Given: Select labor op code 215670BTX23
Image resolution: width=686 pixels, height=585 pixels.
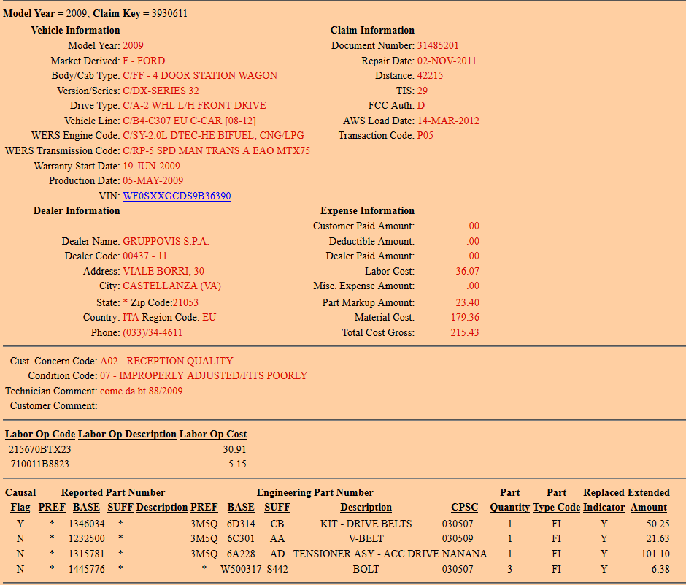Looking at the screenshot, I should point(40,449).
